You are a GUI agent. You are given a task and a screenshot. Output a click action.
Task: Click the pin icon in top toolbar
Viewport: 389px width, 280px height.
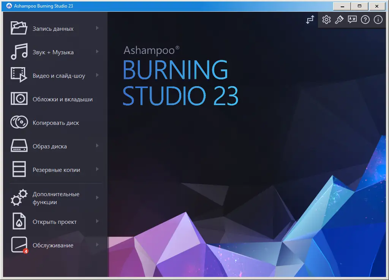tap(339, 20)
